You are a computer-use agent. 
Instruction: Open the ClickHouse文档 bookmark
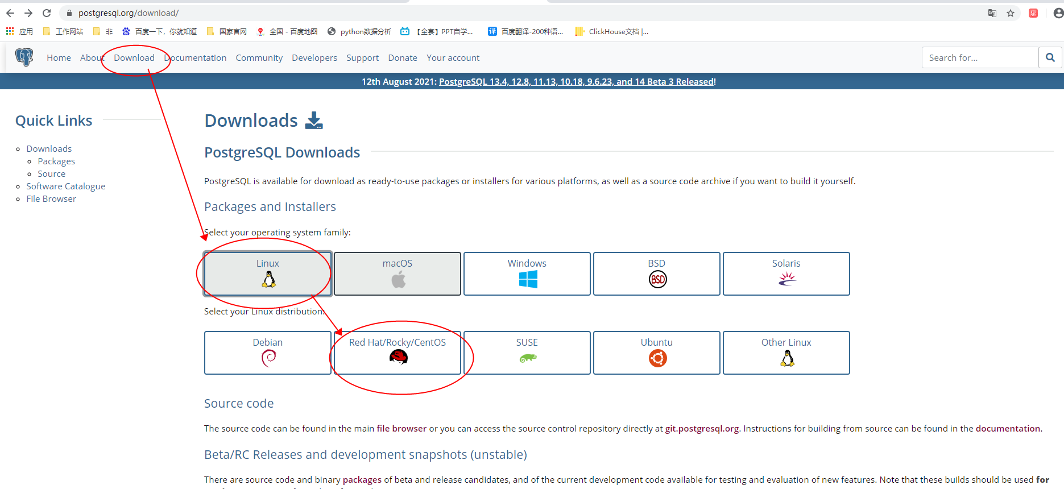(x=612, y=31)
